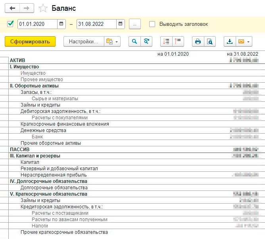Click the Прочее имущество row
The image size is (265, 239).
click(x=136, y=80)
